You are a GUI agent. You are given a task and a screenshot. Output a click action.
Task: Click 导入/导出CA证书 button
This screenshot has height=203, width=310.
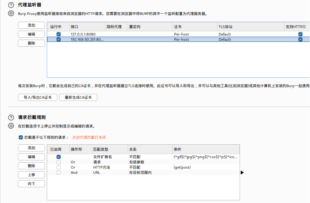pos(37,97)
